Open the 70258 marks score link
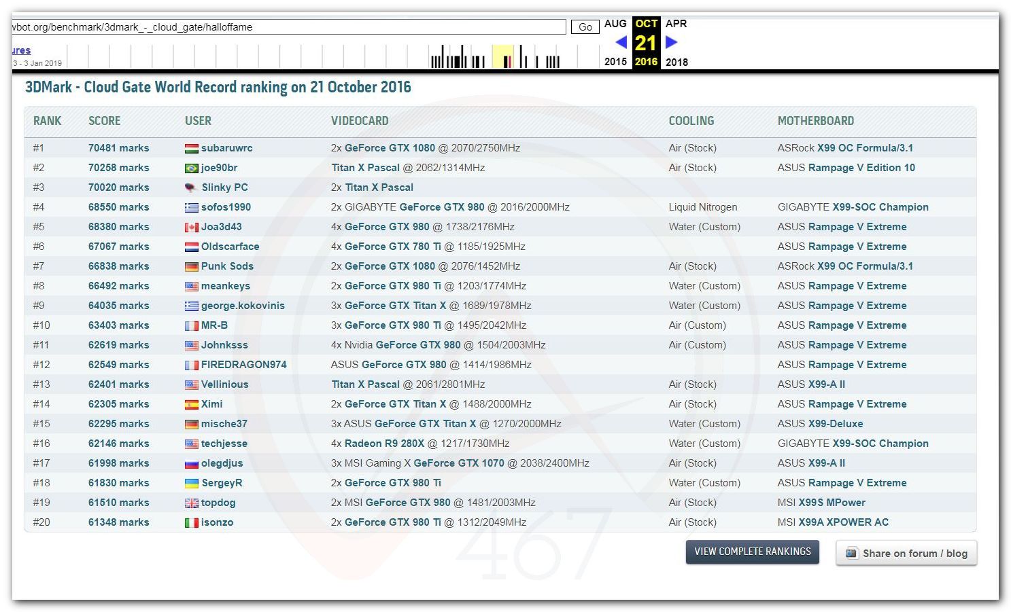Screen dimensions: 1011x612 119,168
